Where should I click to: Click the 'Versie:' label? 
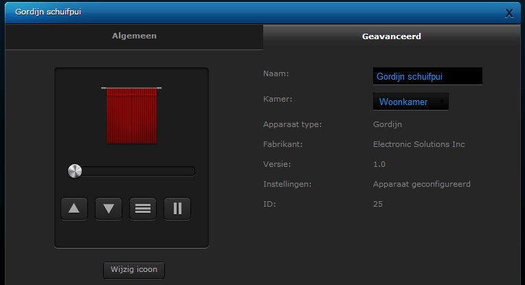pyautogui.click(x=277, y=164)
